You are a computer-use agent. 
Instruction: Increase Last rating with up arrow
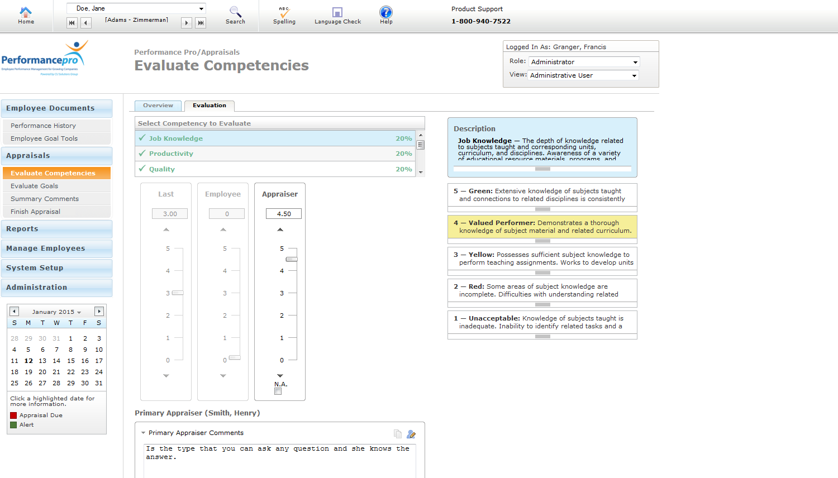(166, 230)
